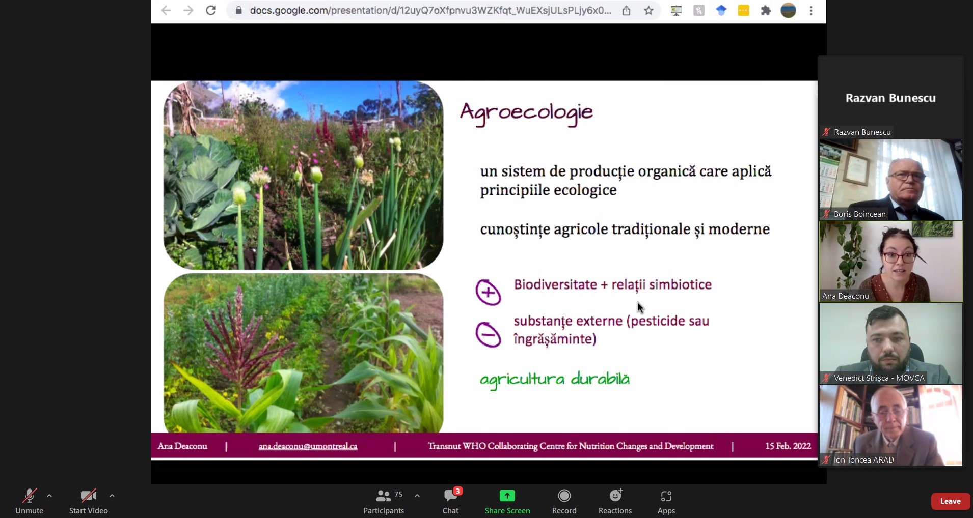Open the Participants panel
This screenshot has width=973, height=518.
[383, 501]
